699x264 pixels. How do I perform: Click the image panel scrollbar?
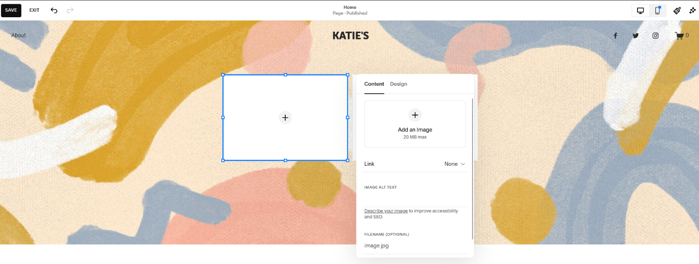(x=473, y=169)
